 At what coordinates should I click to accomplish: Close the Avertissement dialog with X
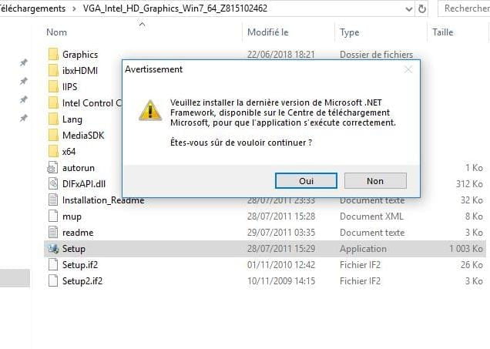pyautogui.click(x=408, y=69)
